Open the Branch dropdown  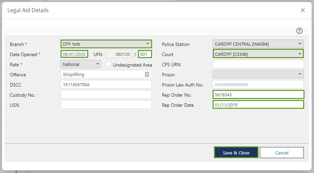106,44
